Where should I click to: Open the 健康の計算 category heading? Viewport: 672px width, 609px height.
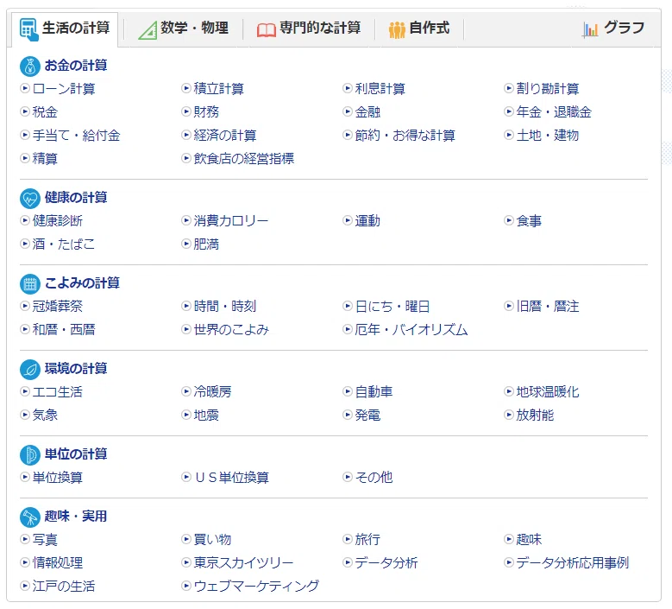click(76, 198)
